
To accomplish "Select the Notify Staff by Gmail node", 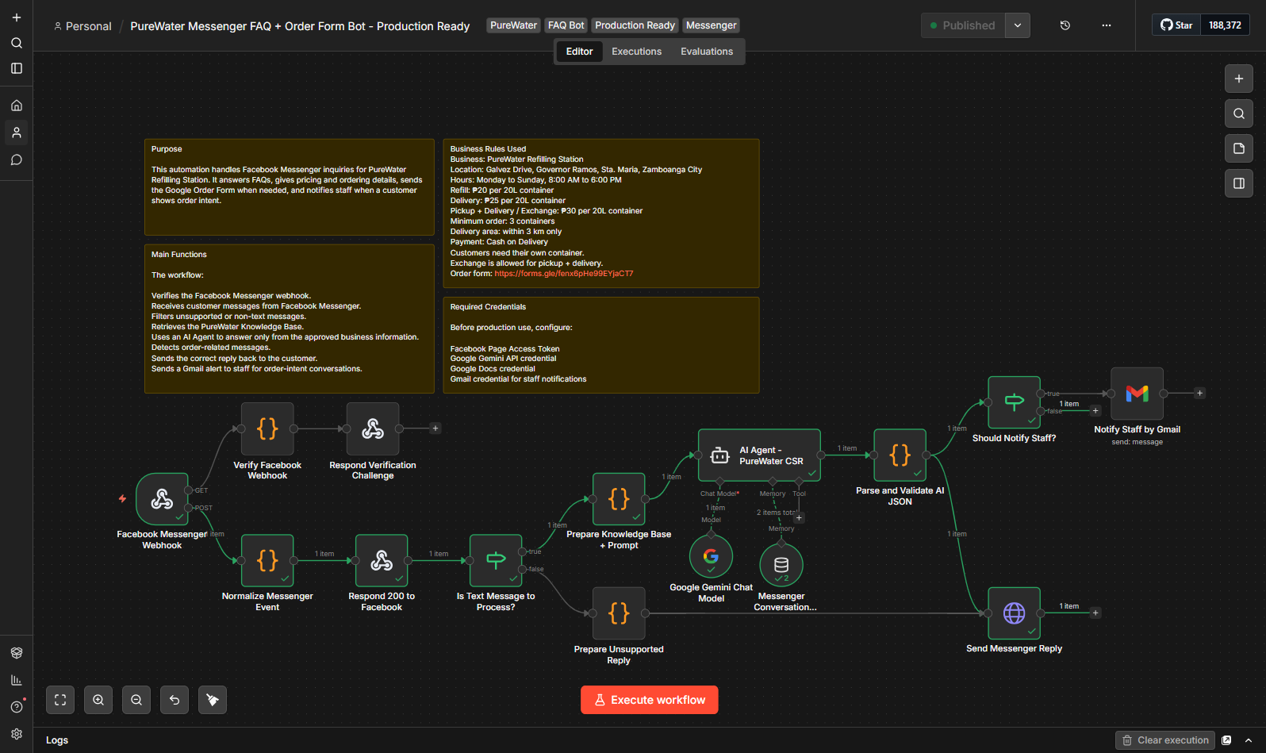I will pyautogui.click(x=1137, y=394).
